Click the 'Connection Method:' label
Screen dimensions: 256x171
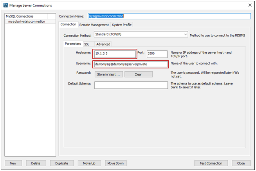(78, 35)
